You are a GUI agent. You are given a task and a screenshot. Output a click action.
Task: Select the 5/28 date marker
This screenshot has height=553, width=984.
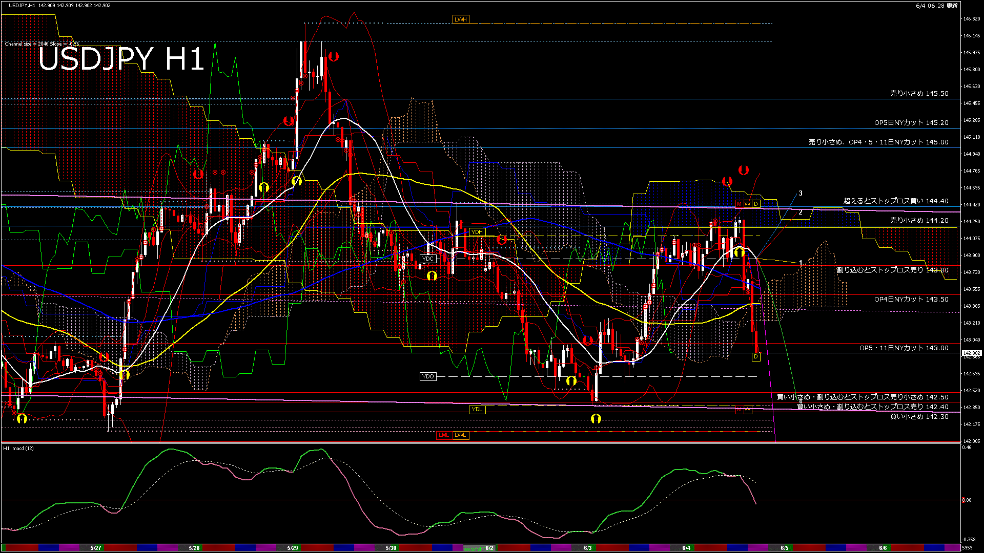click(194, 548)
